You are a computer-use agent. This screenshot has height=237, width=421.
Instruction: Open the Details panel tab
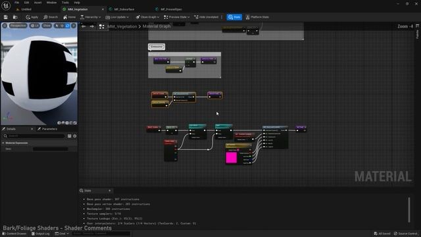[11, 129]
